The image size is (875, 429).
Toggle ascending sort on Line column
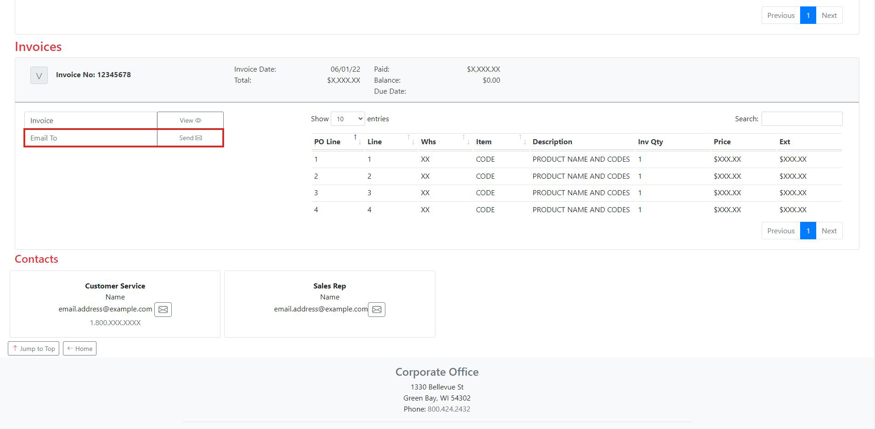point(408,136)
